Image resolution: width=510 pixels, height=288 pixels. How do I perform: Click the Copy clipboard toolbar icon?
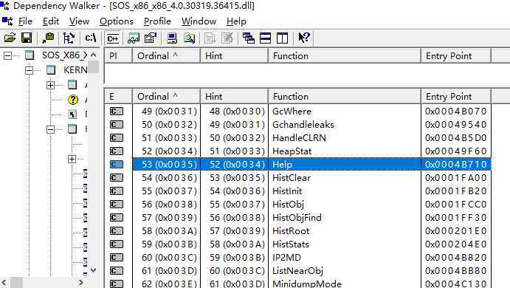pos(48,38)
